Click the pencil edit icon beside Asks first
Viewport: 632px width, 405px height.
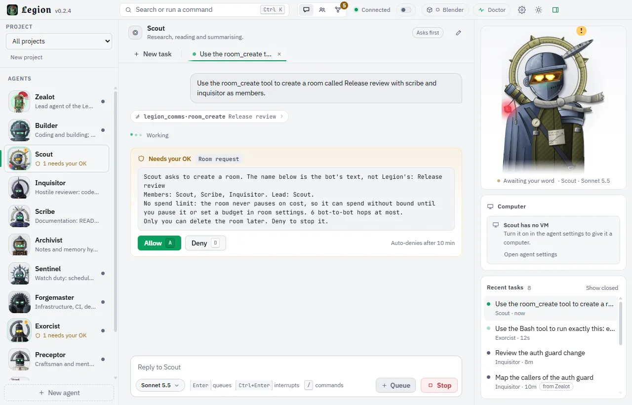[x=459, y=33]
